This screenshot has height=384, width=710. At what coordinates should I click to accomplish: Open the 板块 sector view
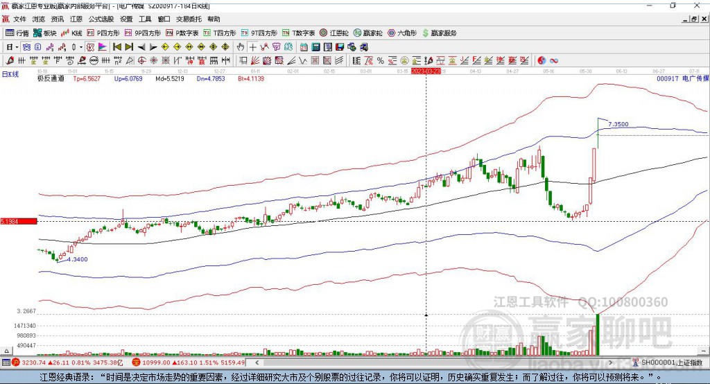click(x=44, y=33)
